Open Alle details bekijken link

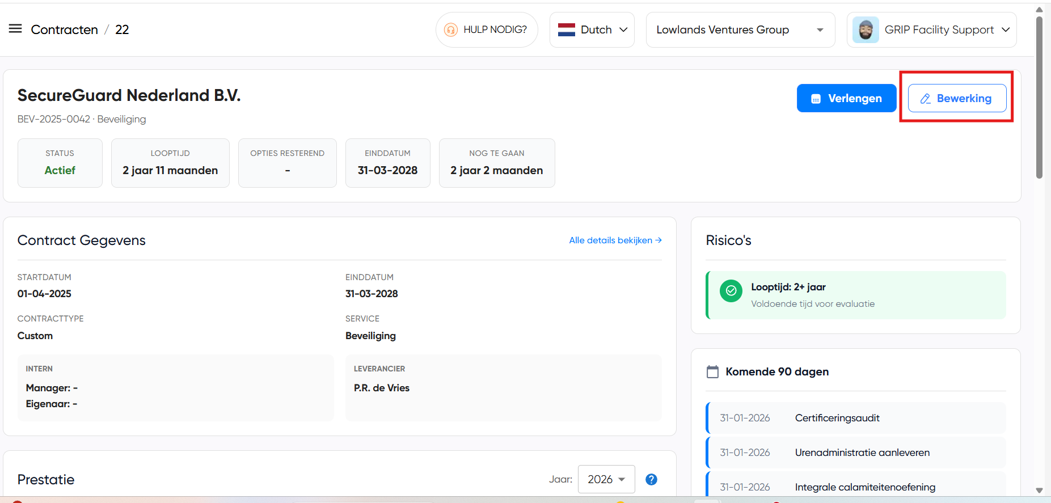pyautogui.click(x=615, y=240)
